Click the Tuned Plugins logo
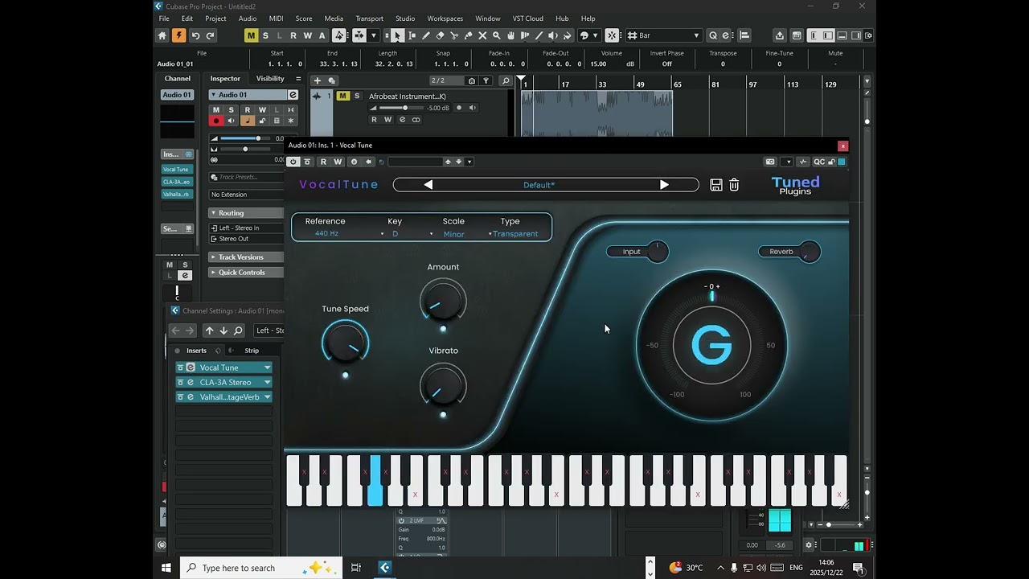The height and width of the screenshot is (579, 1029). point(795,186)
